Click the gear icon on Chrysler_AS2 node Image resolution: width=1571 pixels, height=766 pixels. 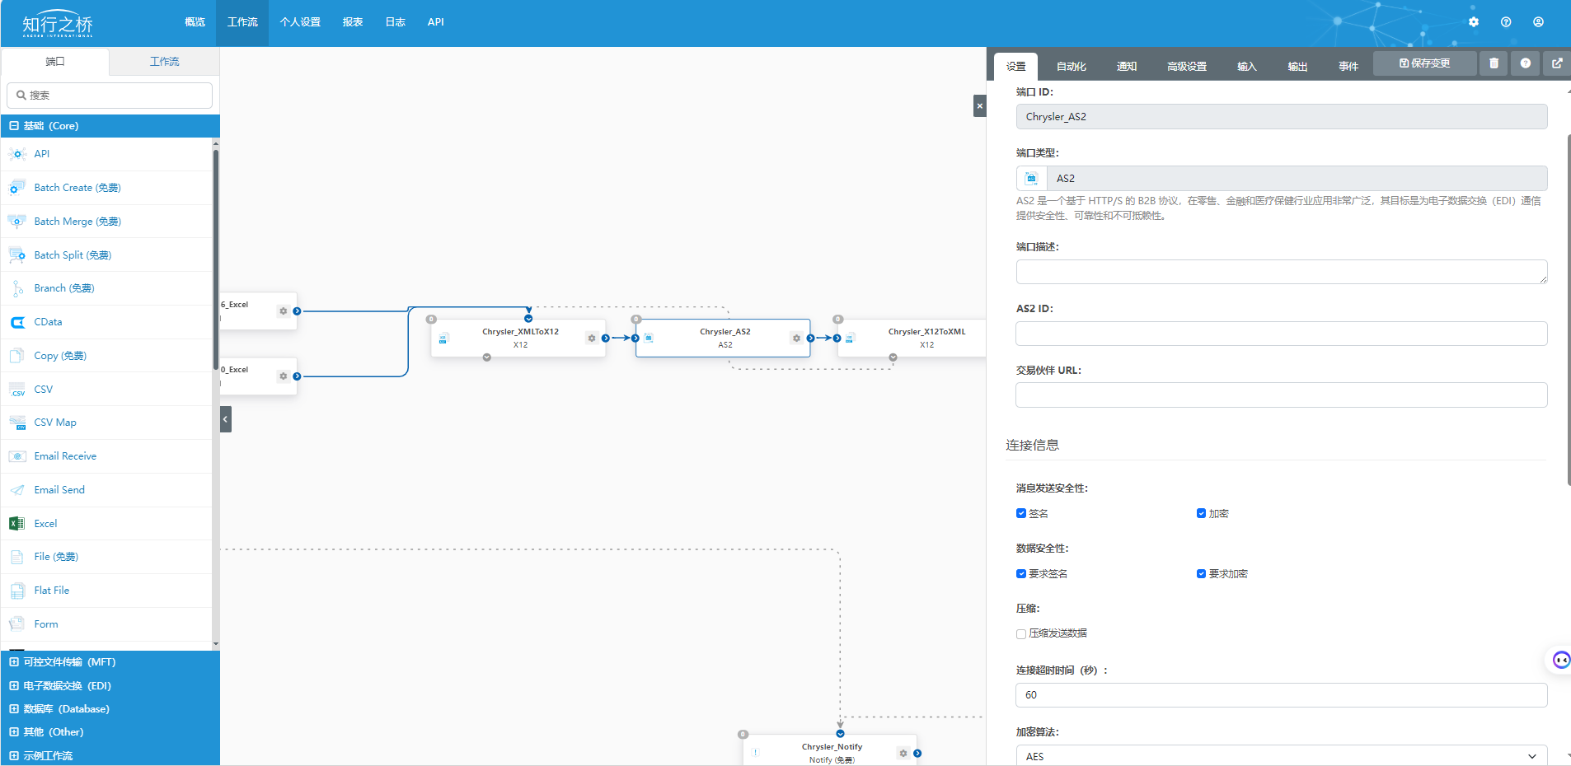tap(796, 339)
